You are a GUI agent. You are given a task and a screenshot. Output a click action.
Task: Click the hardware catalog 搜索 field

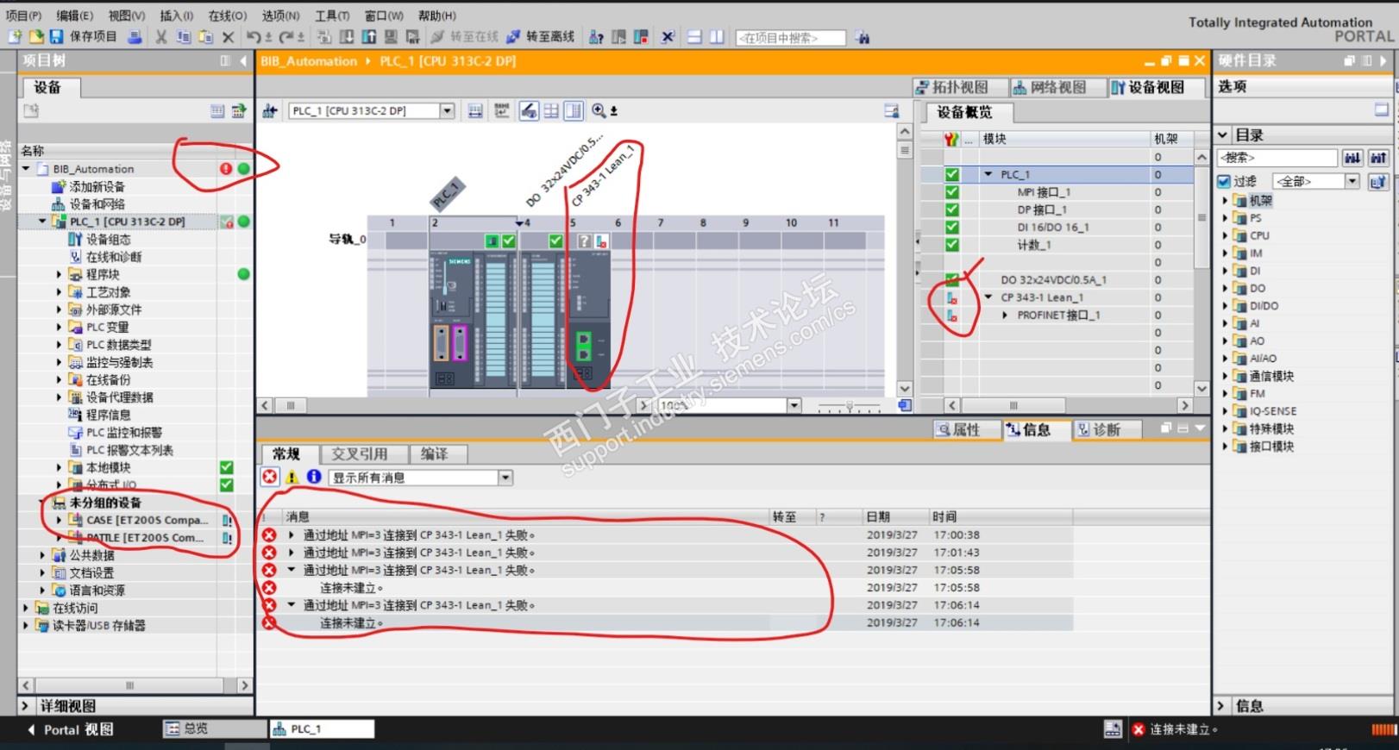click(x=1277, y=158)
